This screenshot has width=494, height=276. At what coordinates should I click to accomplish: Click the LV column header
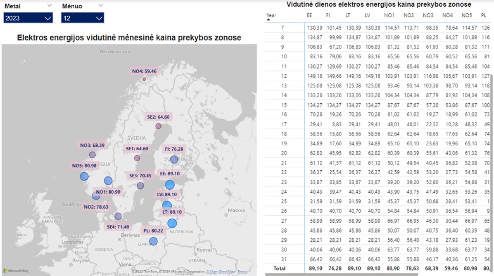coord(368,15)
